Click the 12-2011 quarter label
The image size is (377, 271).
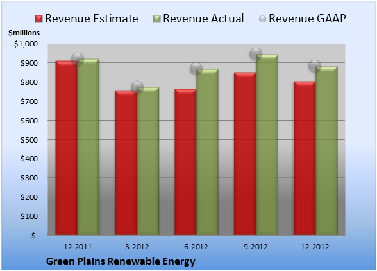click(78, 247)
